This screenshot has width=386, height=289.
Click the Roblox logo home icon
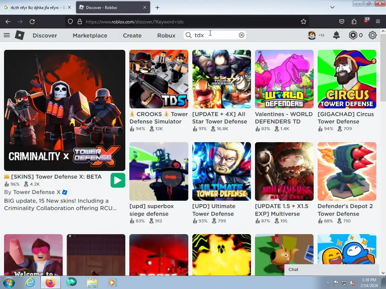(20, 35)
